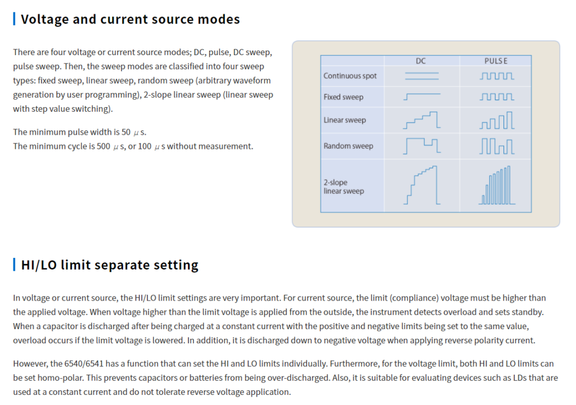Viewport: 576px width, 405px height.
Task: Click the "HI/LO limit separate setting" heading
Action: 109,265
